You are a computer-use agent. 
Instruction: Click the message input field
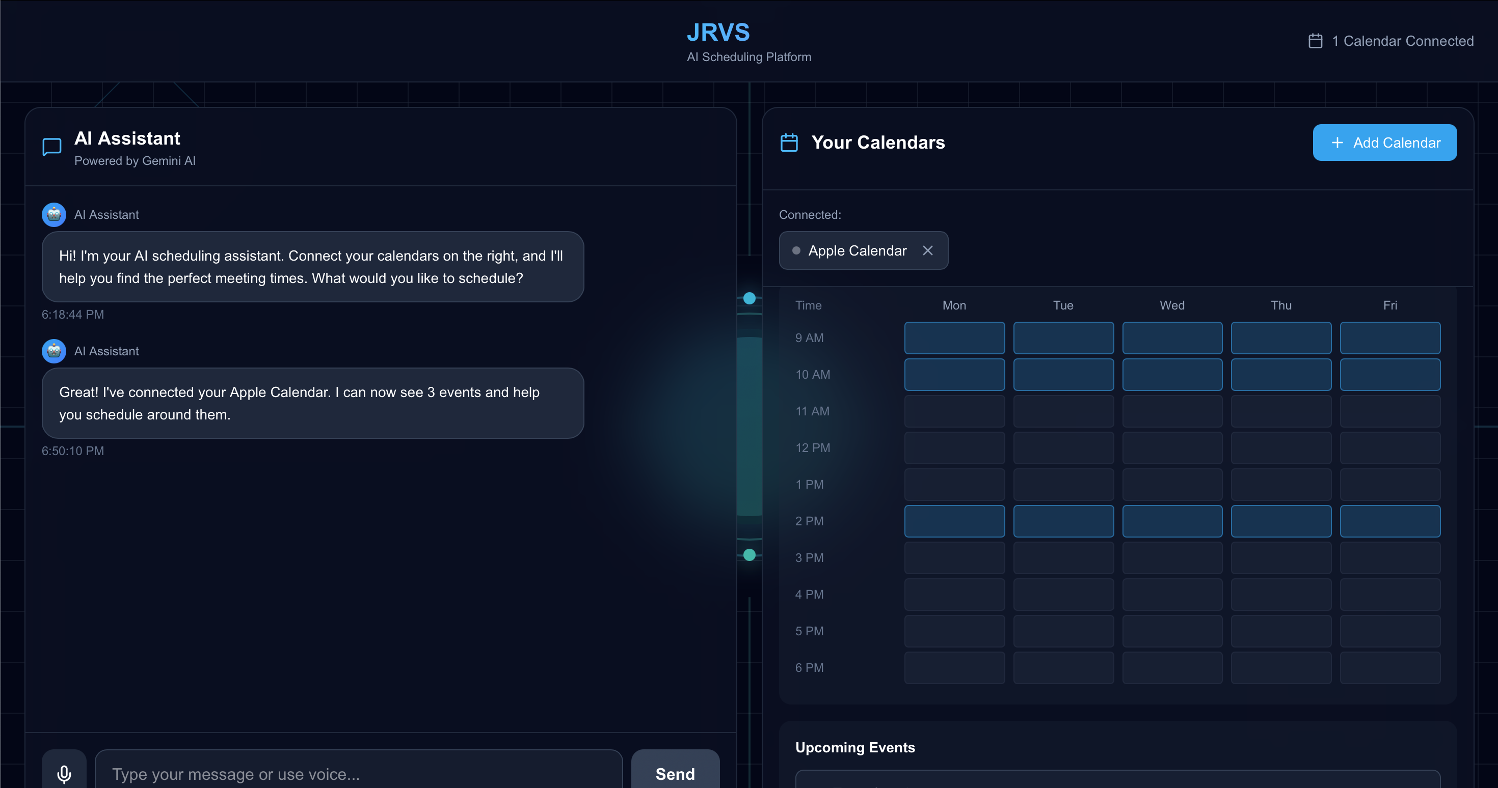point(358,773)
